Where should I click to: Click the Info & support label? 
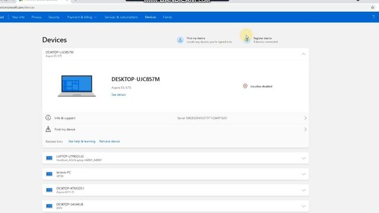65,118
